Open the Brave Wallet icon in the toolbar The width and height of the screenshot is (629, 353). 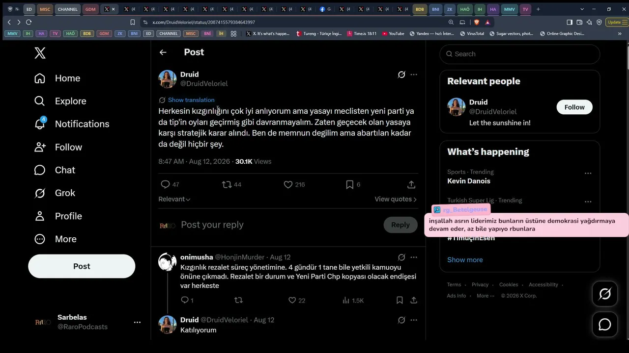click(579, 22)
